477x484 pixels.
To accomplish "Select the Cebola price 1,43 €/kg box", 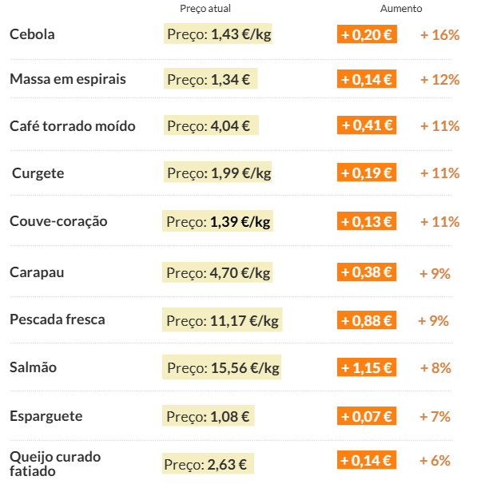I will tap(218, 34).
